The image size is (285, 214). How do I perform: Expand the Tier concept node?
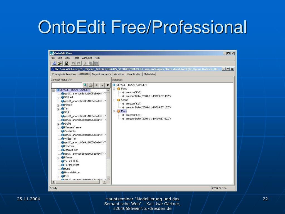tap(58, 109)
